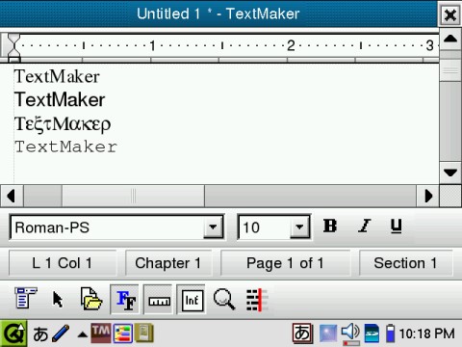Image resolution: width=462 pixels, height=347 pixels.
Task: Toggle bold formatting
Action: click(x=330, y=226)
